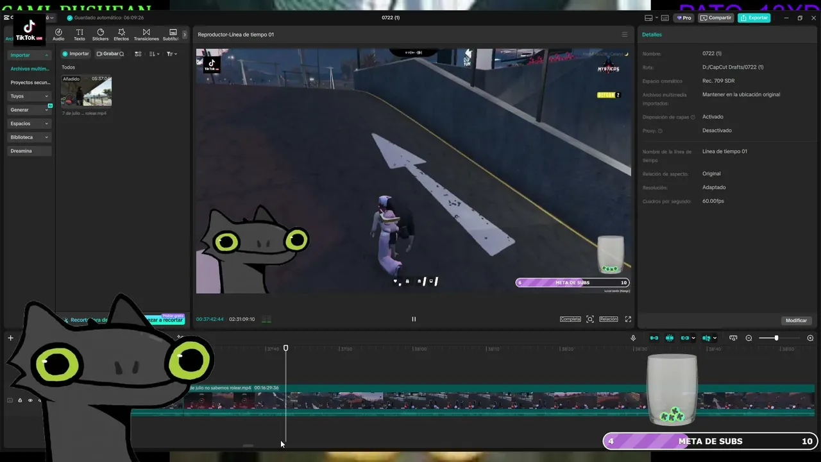Click the current timecode 00:37:42:44
The height and width of the screenshot is (462, 821).
coord(210,320)
